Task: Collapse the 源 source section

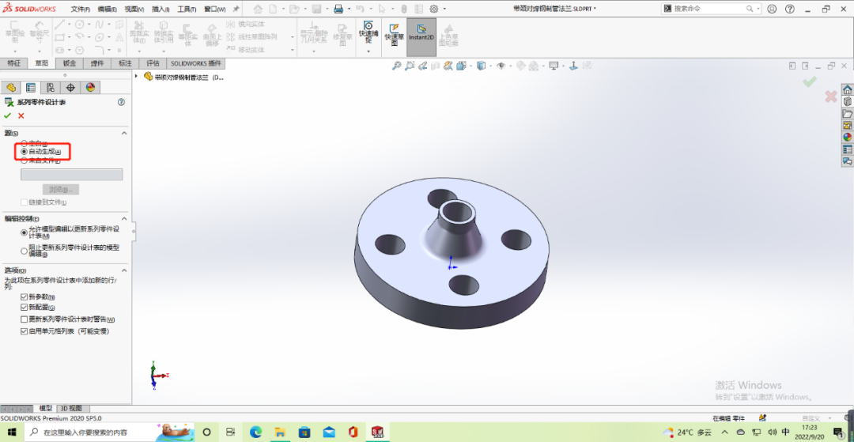Action: [x=123, y=133]
